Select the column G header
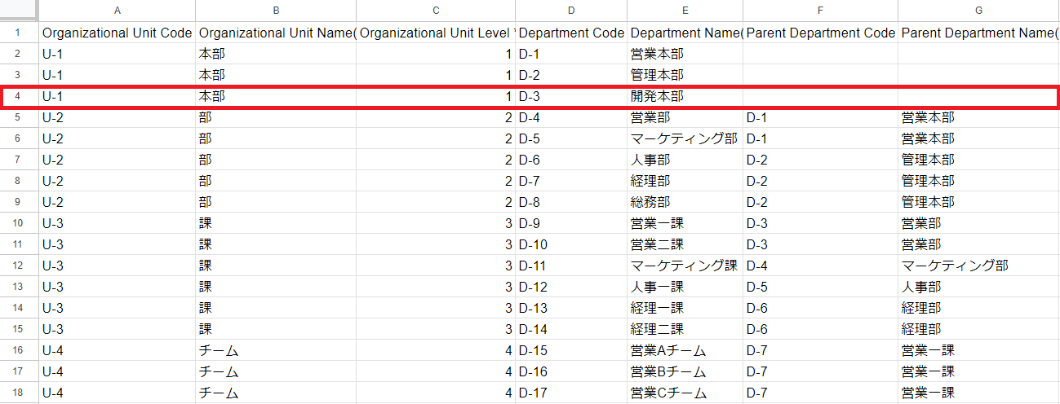 click(978, 11)
